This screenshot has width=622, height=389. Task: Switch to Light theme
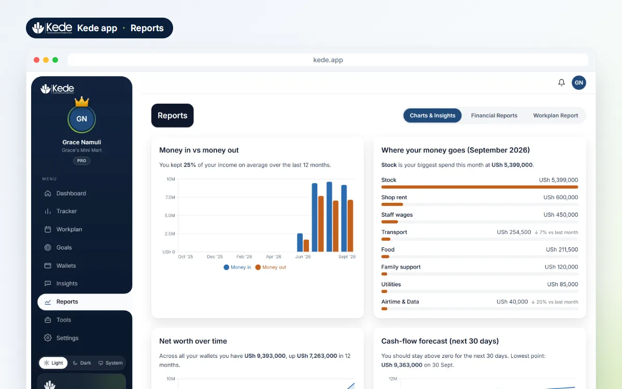pyautogui.click(x=53, y=363)
